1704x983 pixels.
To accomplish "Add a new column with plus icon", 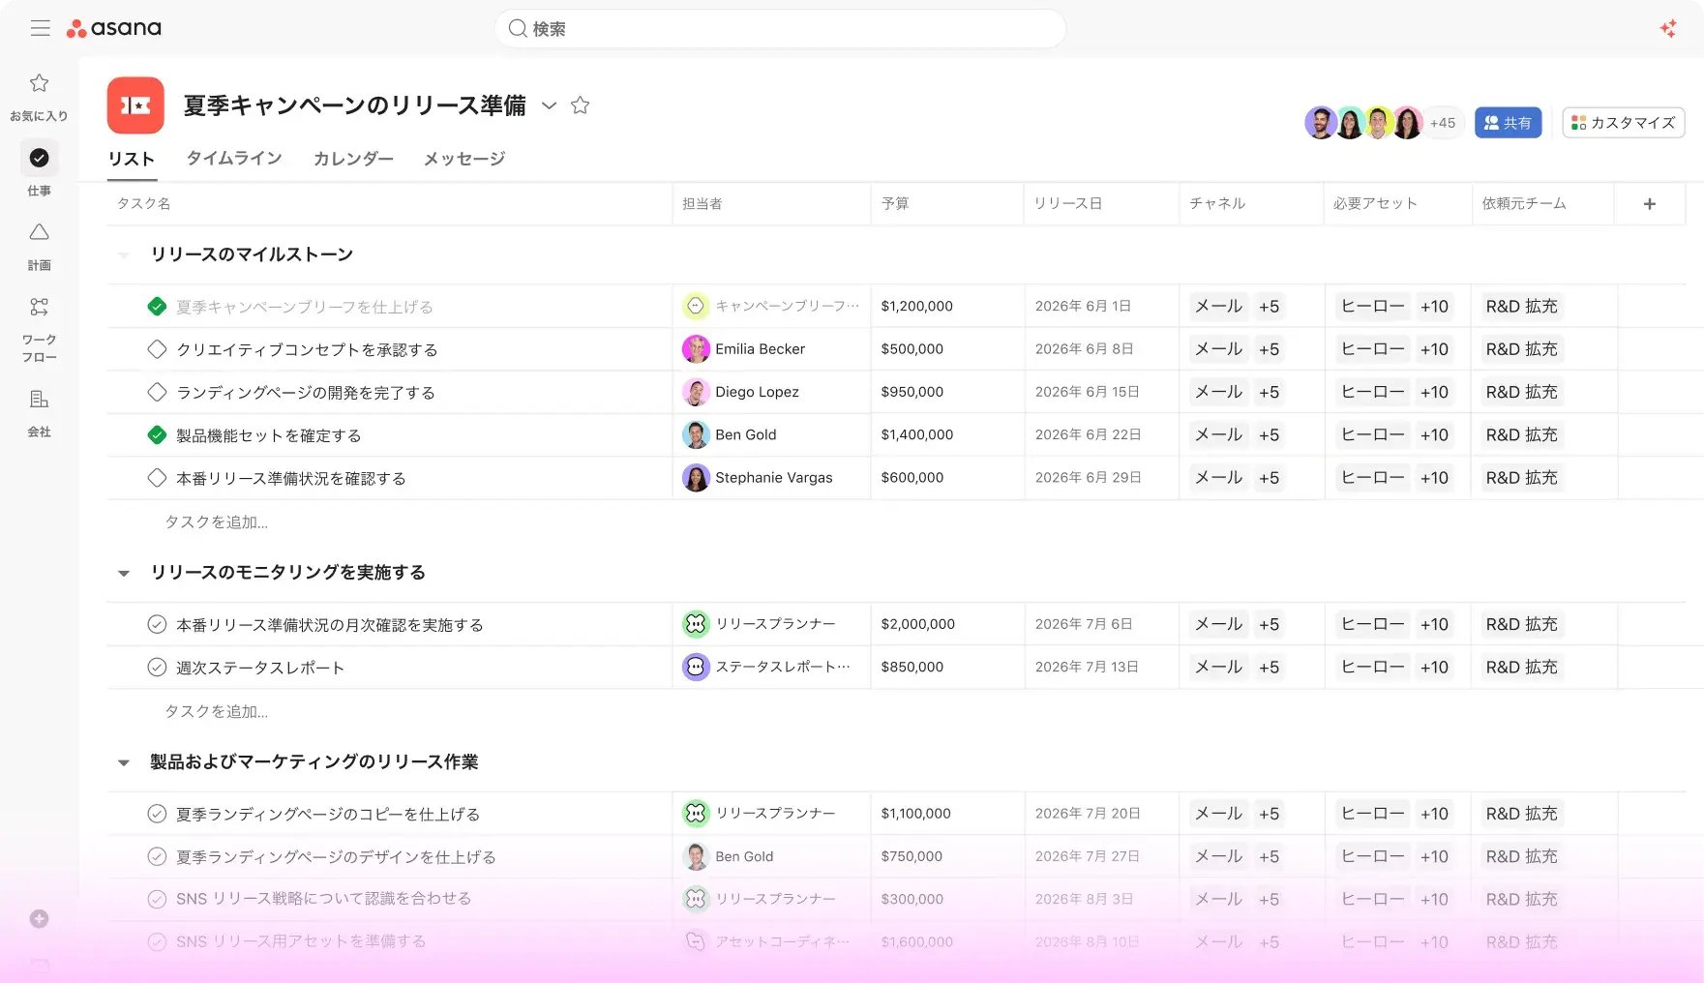I will (1650, 203).
